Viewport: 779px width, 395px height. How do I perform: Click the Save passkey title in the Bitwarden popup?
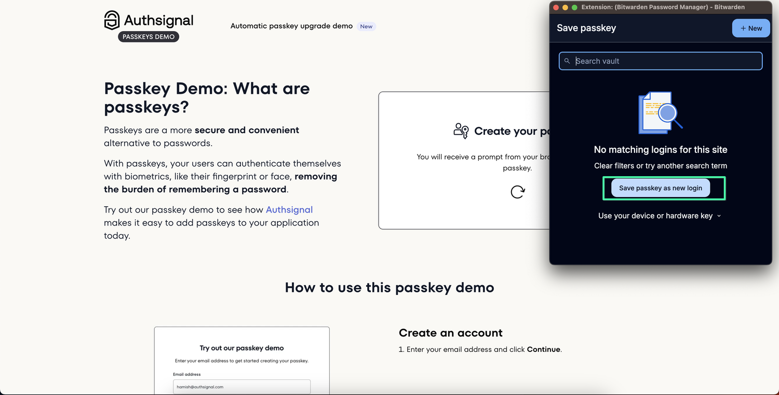pyautogui.click(x=586, y=28)
